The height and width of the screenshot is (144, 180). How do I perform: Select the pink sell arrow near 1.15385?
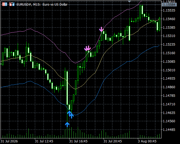pos(101,29)
